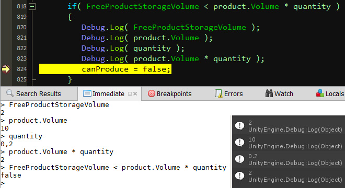Select the Unity log entry showing 0.2
345x188 pixels.
[x=289, y=159]
